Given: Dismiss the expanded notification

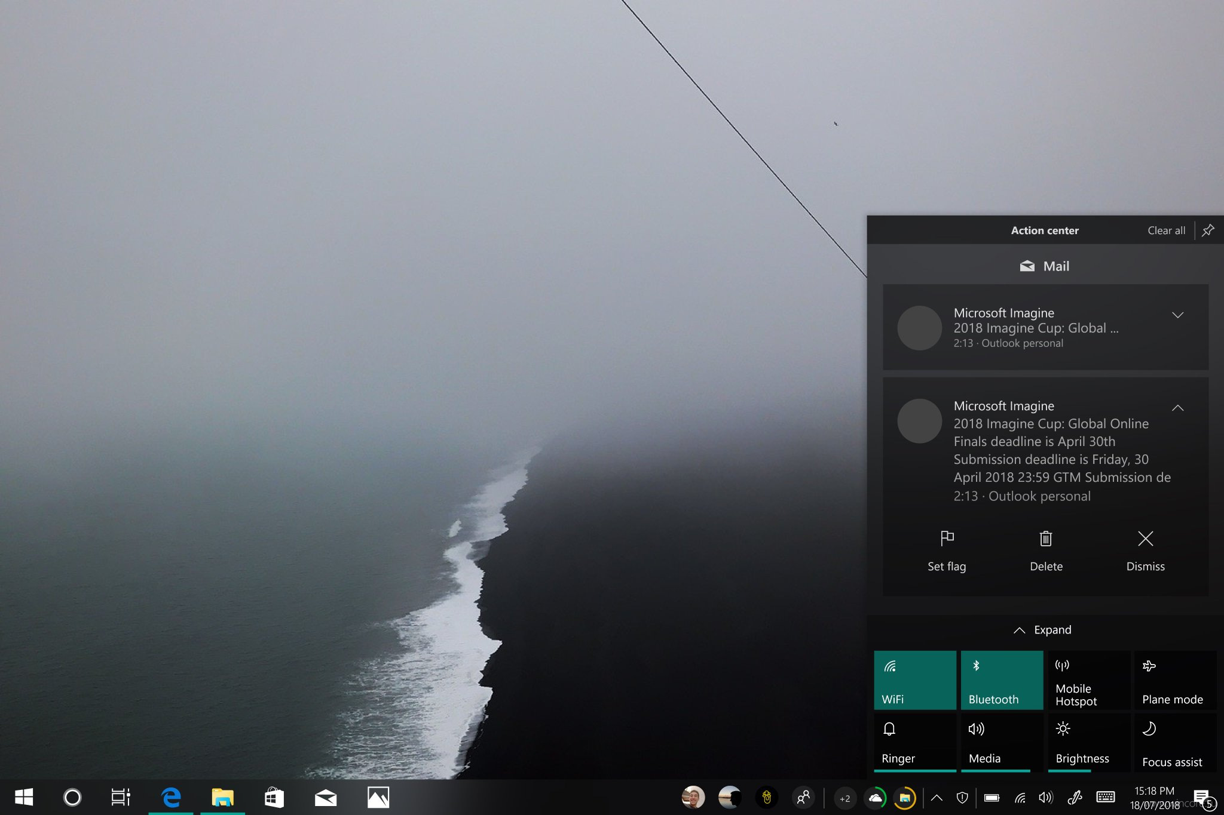Looking at the screenshot, I should 1145,550.
